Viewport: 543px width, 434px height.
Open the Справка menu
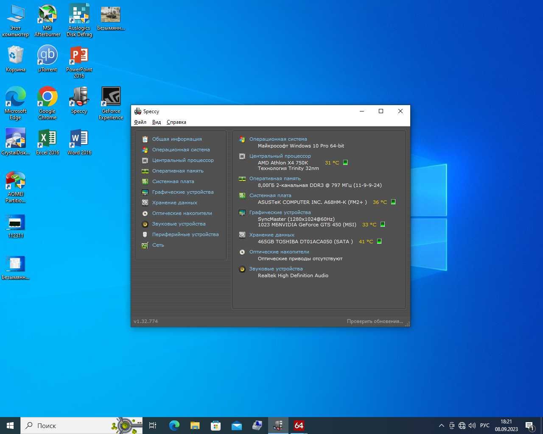coord(176,122)
